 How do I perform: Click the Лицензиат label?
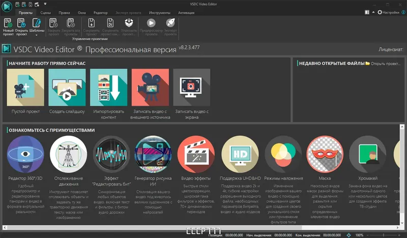[391, 49]
